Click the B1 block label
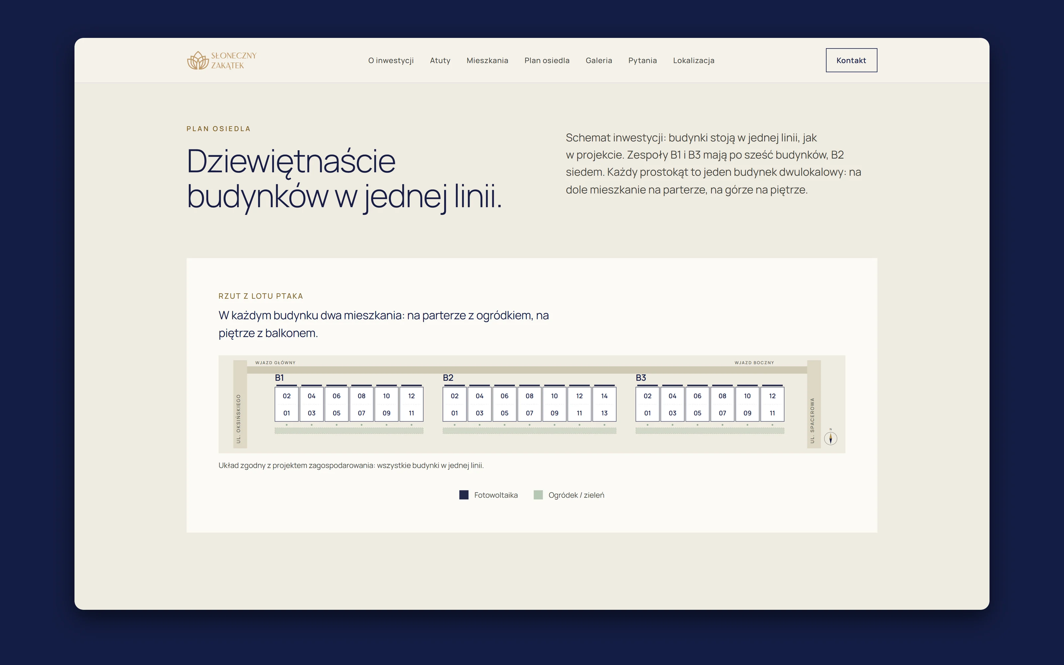This screenshot has width=1064, height=665. tap(279, 378)
